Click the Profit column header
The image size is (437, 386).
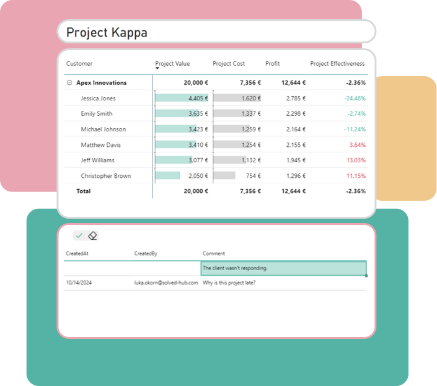(273, 63)
